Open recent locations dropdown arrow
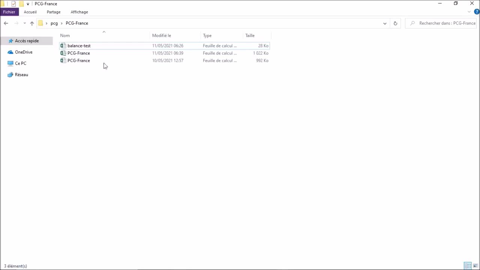 [x=25, y=23]
